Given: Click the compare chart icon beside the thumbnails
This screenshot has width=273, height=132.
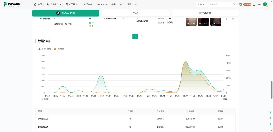Looking at the screenshot, I should tap(227, 19).
